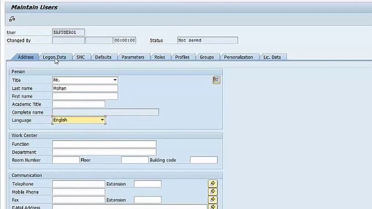The height and width of the screenshot is (209, 372).
Task: Click the Telephone number field
Action: click(x=78, y=184)
